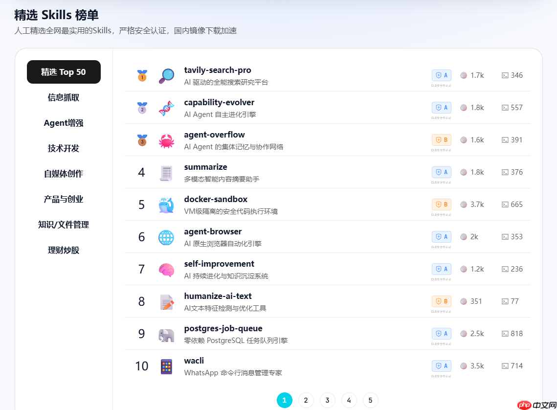Image resolution: width=557 pixels, height=410 pixels.
Task: Click current page 1 pagination button
Action: (x=285, y=400)
